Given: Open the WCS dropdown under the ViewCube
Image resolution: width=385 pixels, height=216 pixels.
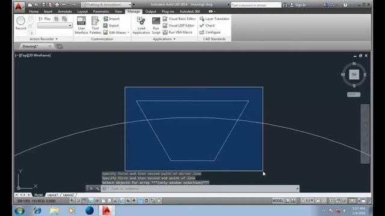Looking at the screenshot, I should click(354, 95).
